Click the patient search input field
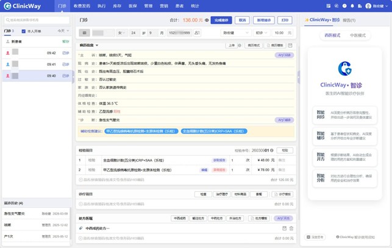Viewport: 392px width, 248px height. tap(37, 20)
